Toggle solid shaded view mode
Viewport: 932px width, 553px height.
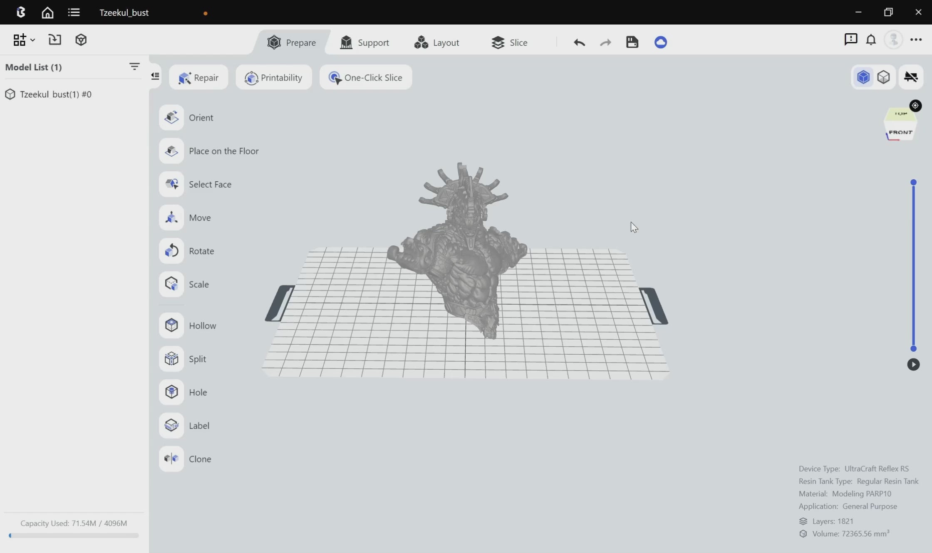coord(863,77)
